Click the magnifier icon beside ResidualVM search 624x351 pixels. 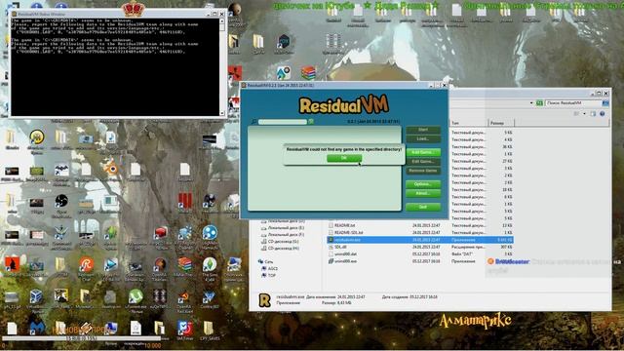coord(253,122)
